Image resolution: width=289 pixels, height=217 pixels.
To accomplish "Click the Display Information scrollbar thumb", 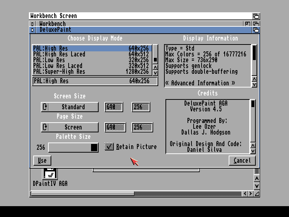I will [254, 52].
